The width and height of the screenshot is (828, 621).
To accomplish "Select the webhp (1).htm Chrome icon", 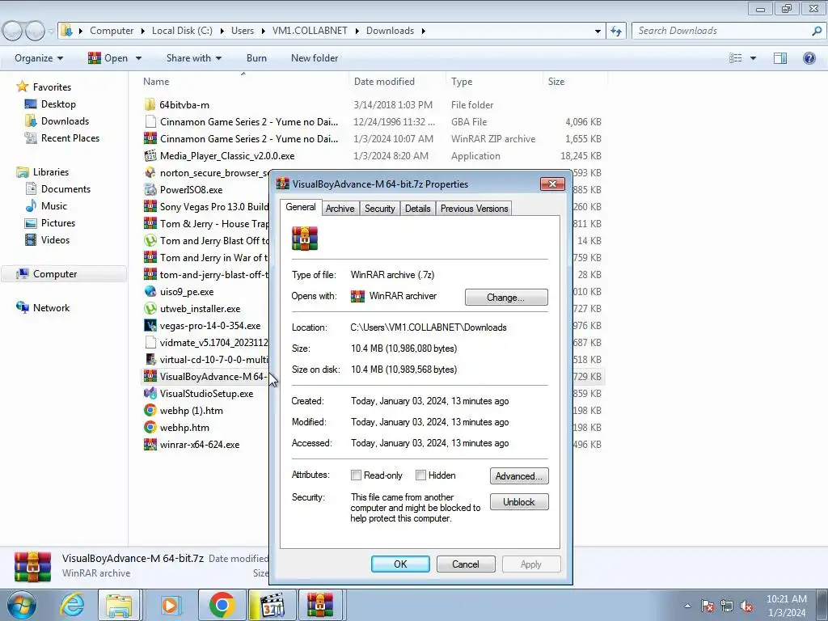I will tap(150, 410).
